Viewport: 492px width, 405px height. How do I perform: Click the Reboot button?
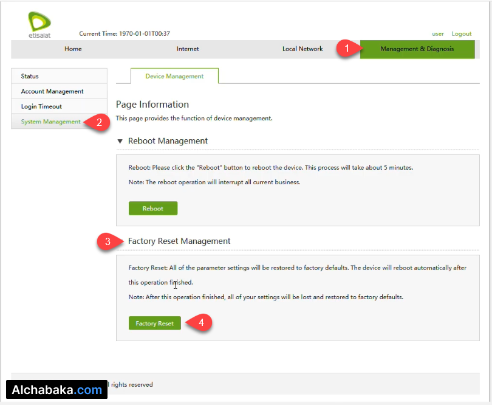pyautogui.click(x=152, y=208)
